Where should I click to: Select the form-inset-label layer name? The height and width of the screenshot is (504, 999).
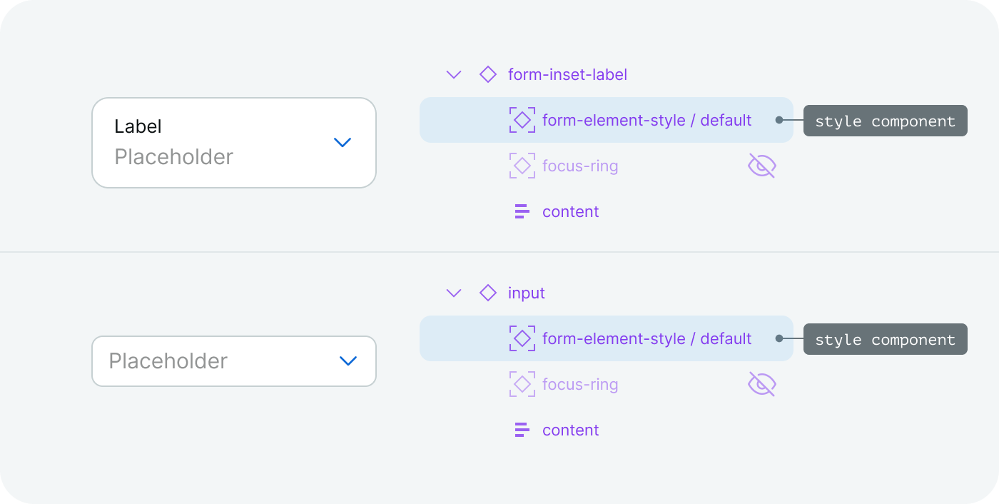coord(567,74)
